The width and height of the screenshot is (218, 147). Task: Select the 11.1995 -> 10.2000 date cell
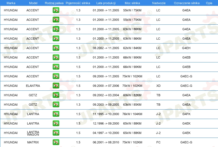tap(106, 114)
